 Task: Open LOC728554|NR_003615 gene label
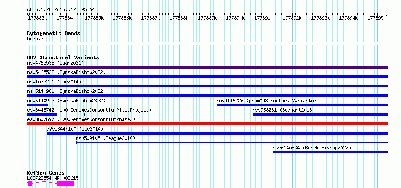tap(53, 178)
